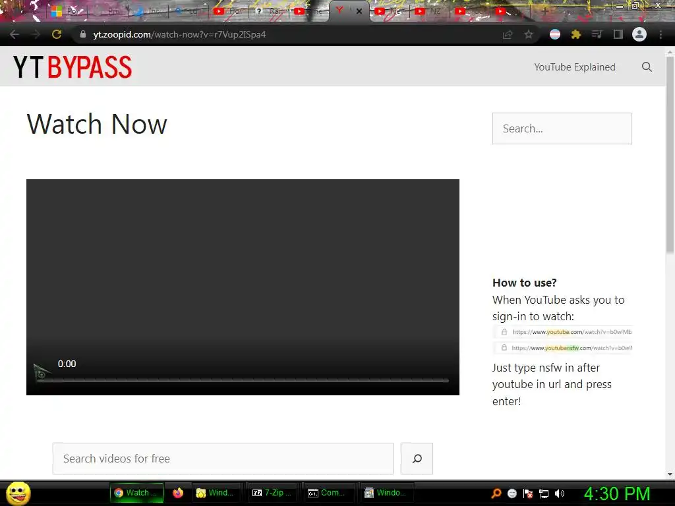The image size is (675, 506).
Task: Open the striped circular extension icon
Action: 555,34
